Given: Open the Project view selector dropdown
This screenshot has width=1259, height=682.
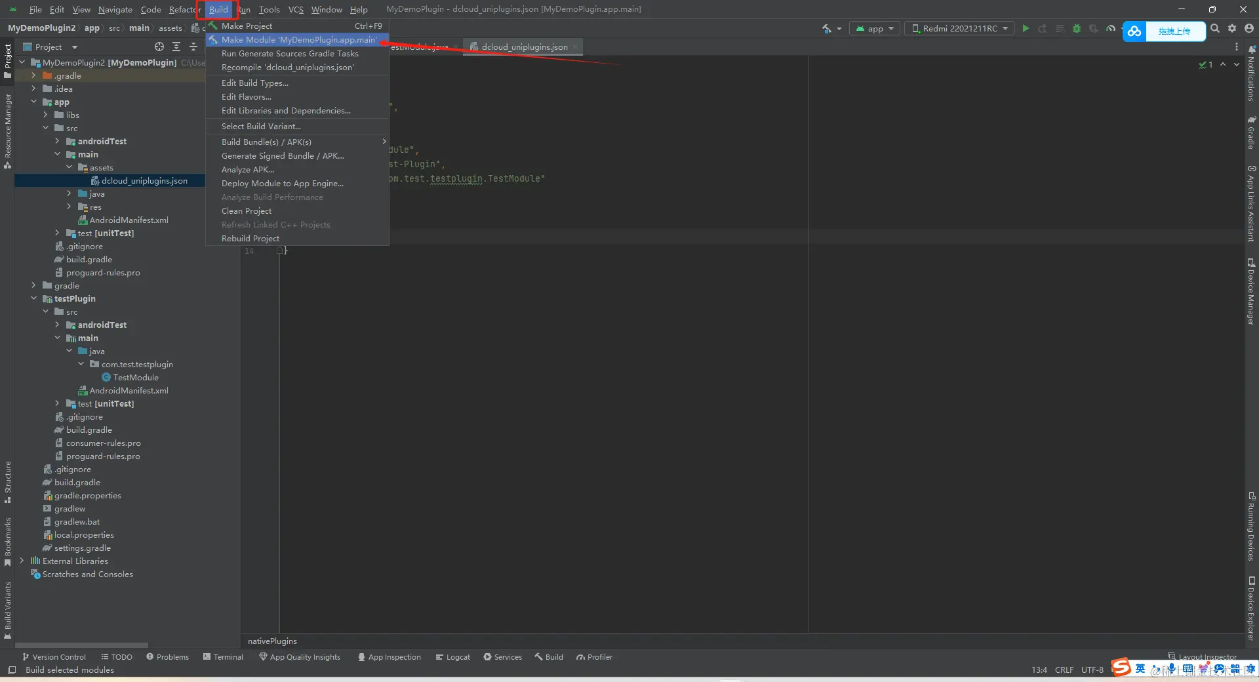Looking at the screenshot, I should click(50, 47).
